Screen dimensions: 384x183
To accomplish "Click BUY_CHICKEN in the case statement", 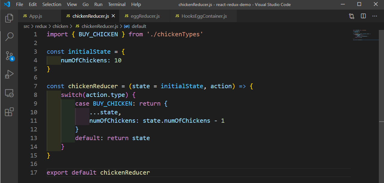I will pyautogui.click(x=112, y=103).
